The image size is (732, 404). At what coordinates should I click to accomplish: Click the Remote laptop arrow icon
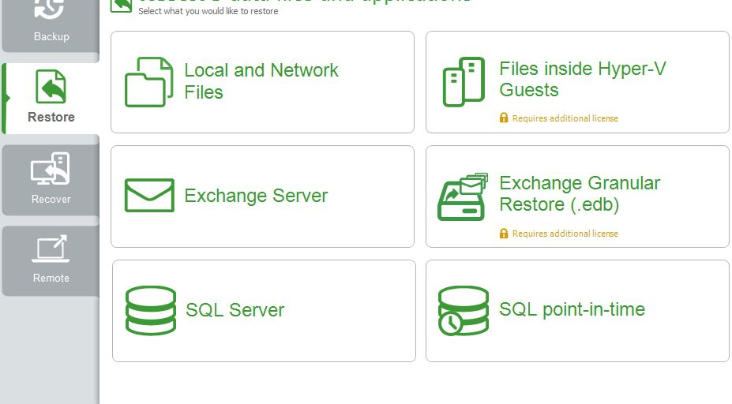(51, 249)
